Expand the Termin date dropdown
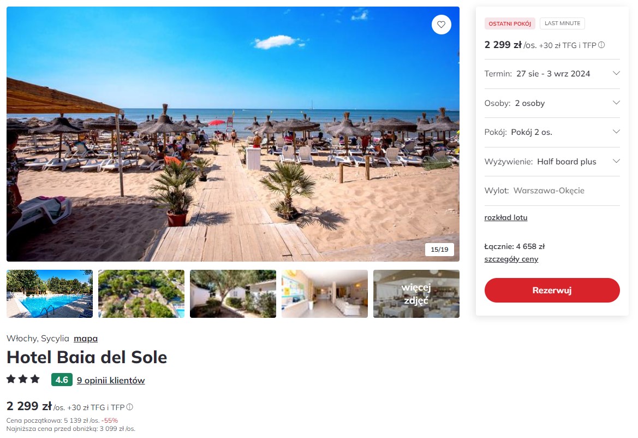This screenshot has height=438, width=638. pos(552,74)
